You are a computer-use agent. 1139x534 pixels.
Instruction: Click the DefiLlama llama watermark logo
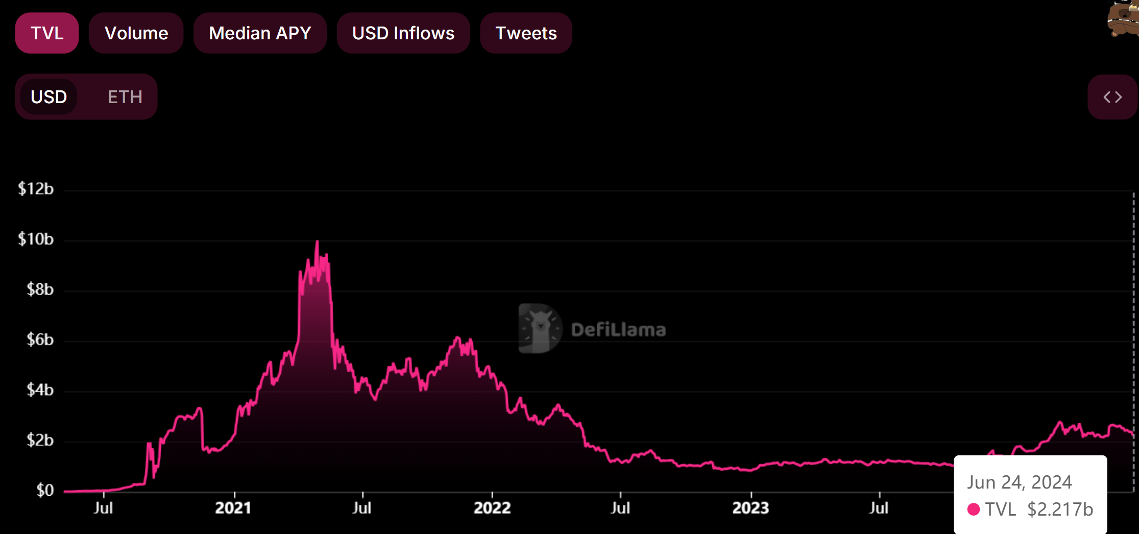click(540, 328)
